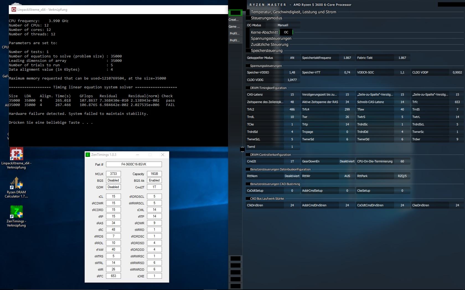Click Fabric-Takt 1.867 value

coord(402,58)
